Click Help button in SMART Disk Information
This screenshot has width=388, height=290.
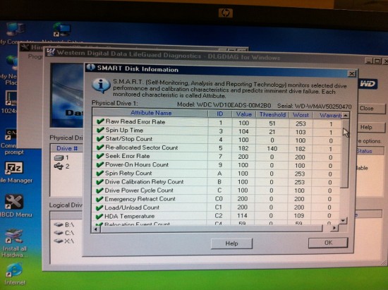tap(231, 243)
